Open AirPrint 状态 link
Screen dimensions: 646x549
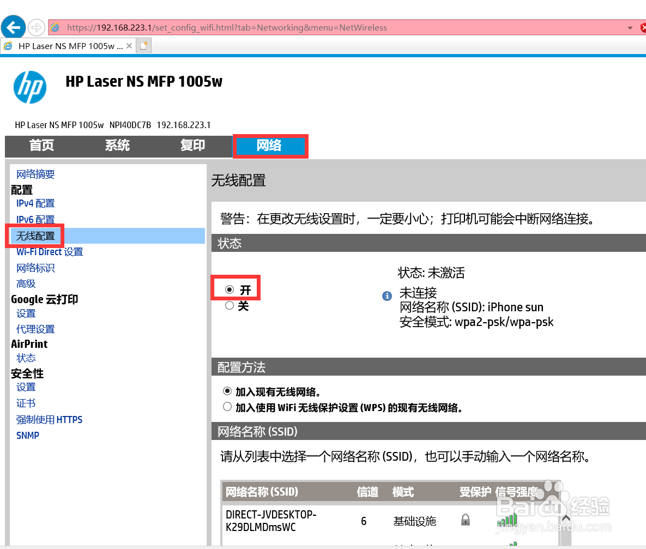[26, 358]
